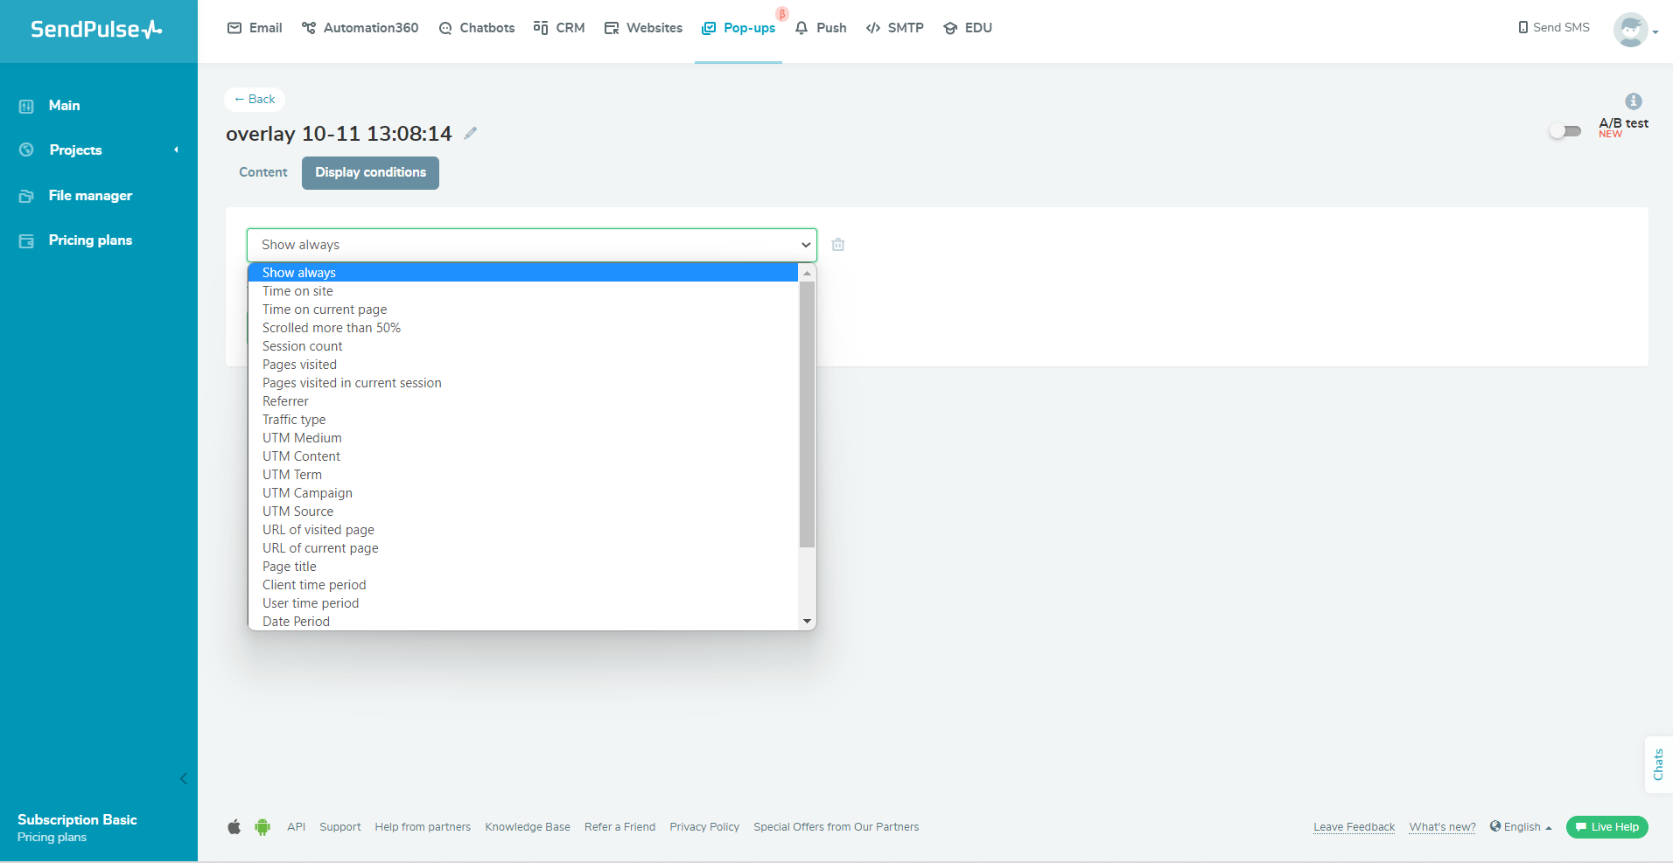Toggle the A/B test switch
Screen dimensions: 1673x863
pyautogui.click(x=1564, y=131)
